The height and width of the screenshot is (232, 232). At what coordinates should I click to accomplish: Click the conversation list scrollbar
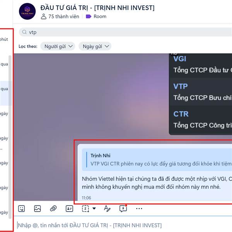(10, 137)
